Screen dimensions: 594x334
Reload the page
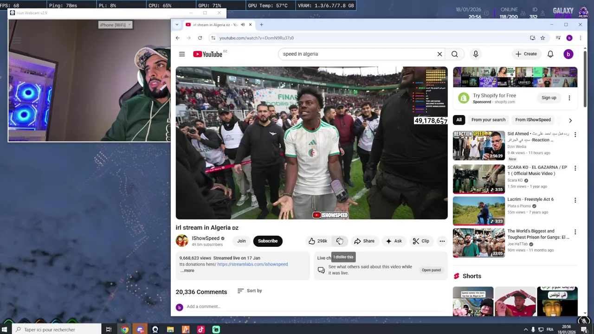tap(200, 38)
